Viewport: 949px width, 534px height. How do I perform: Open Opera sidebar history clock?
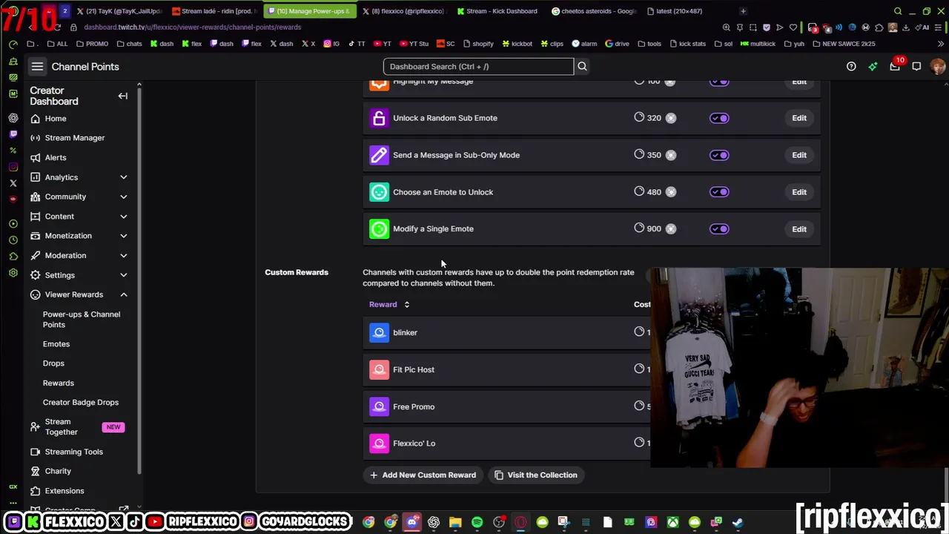[13, 240]
